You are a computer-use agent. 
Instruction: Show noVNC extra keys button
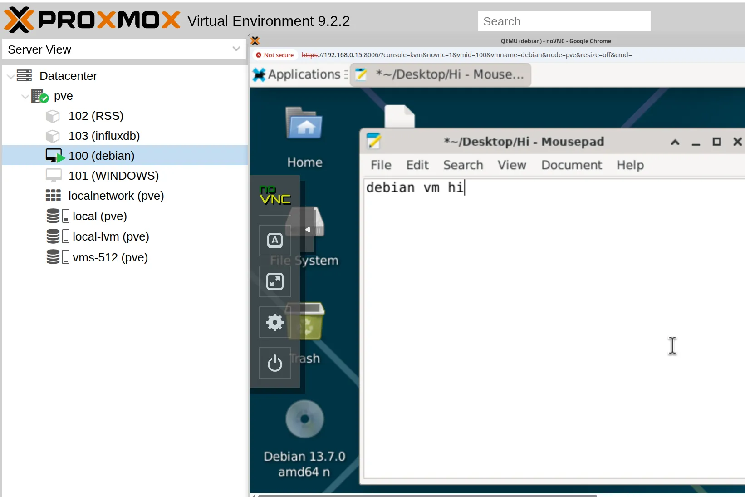click(x=275, y=240)
